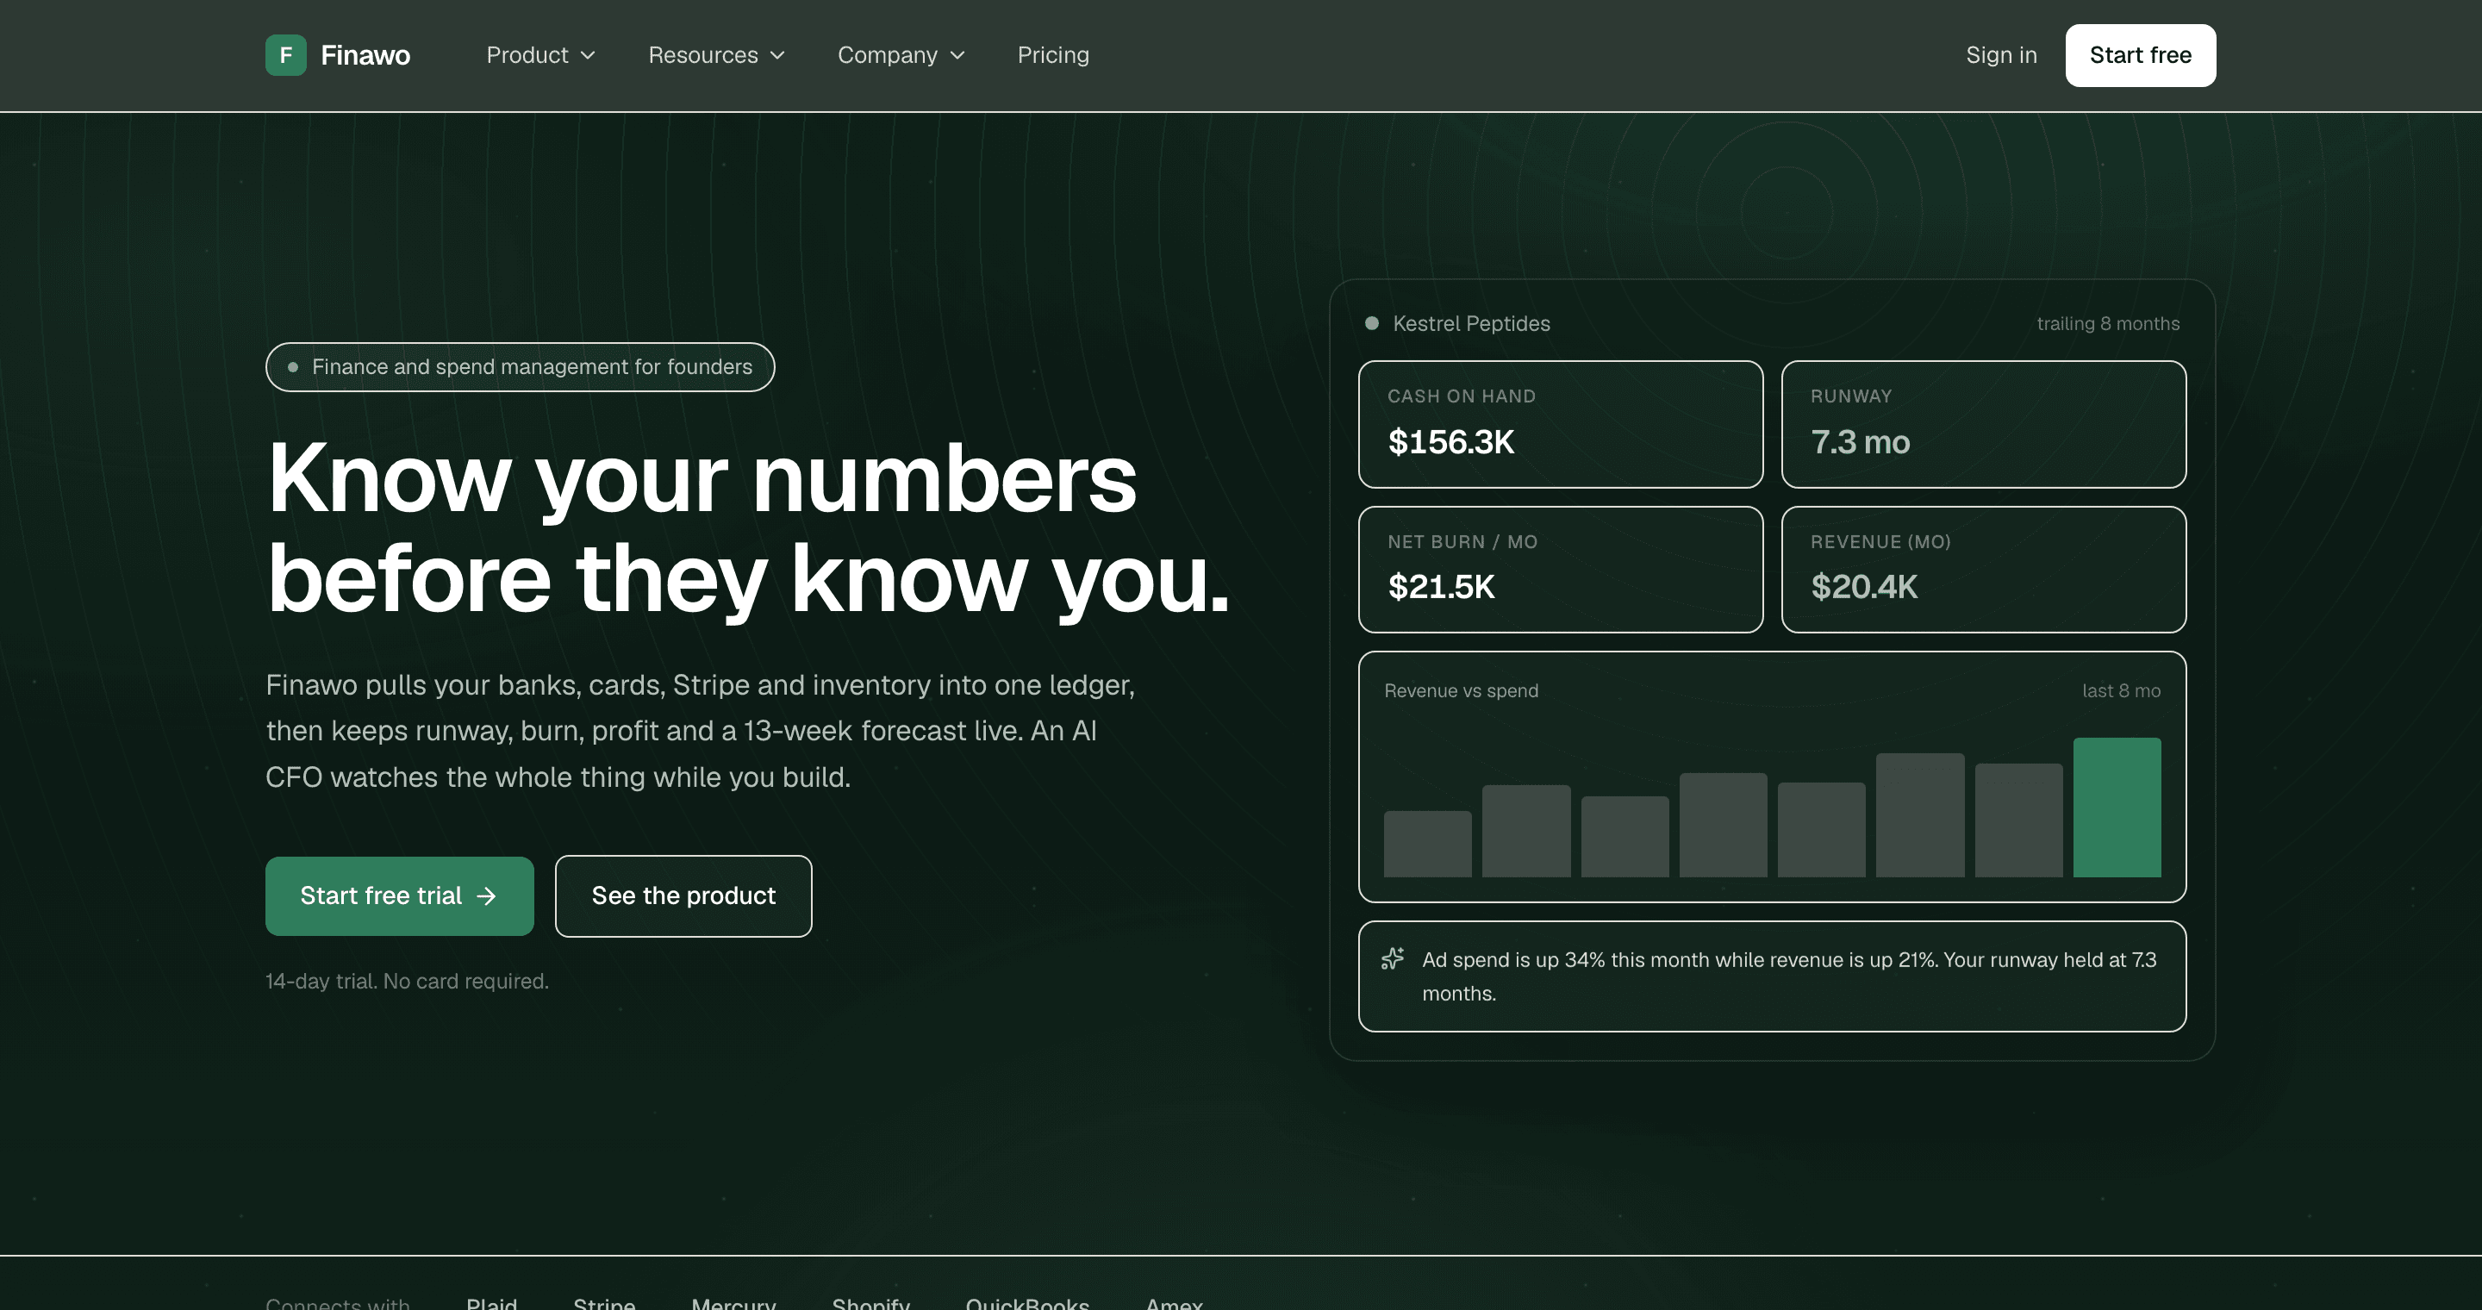Expand the Resources dropdown chevron
This screenshot has width=2482, height=1310.
(x=777, y=56)
